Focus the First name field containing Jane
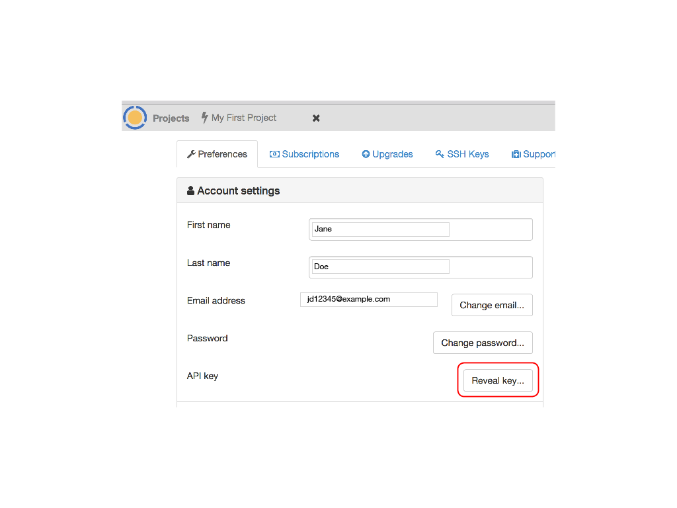677x508 pixels. (x=381, y=229)
